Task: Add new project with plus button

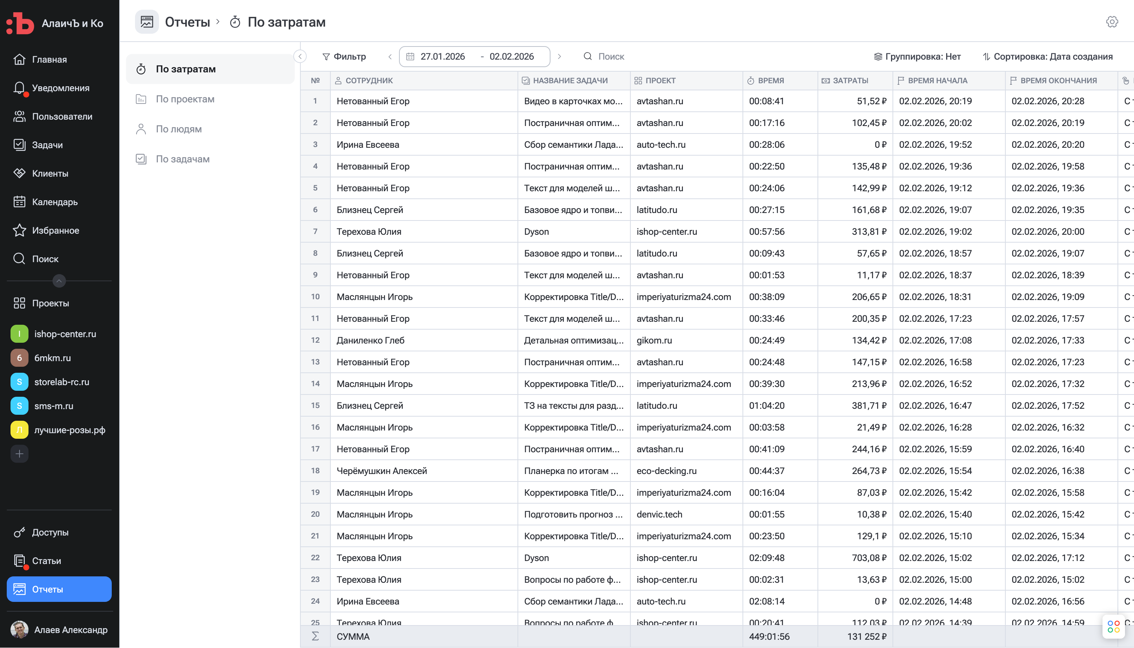Action: coord(19,454)
